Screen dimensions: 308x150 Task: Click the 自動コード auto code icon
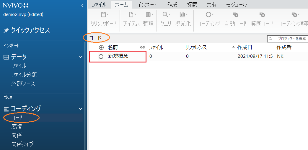[236, 15]
